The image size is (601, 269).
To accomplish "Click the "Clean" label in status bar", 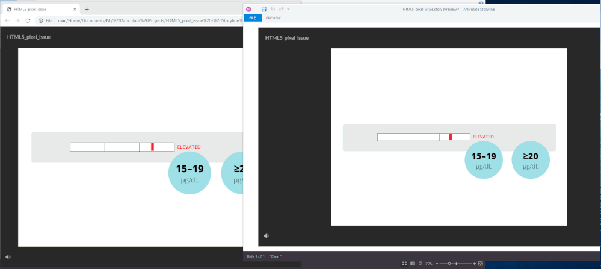I will coord(276,256).
